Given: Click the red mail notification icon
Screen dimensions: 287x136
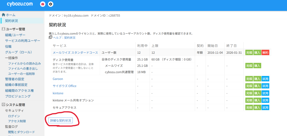Looking at the screenshot, I should [43, 4].
